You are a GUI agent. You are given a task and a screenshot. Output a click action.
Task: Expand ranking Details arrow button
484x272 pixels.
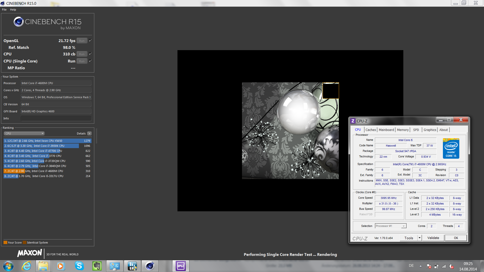click(89, 133)
